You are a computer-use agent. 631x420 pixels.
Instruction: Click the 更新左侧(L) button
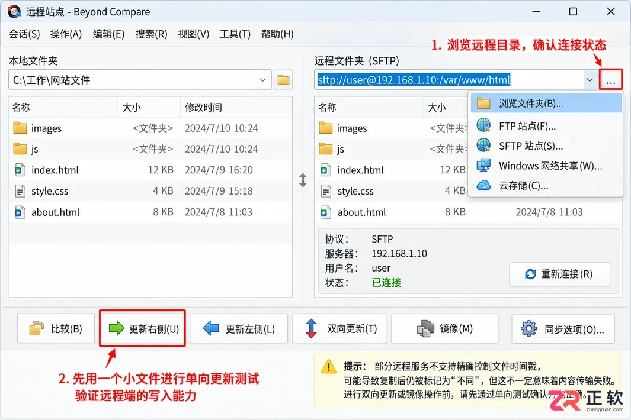coord(239,329)
